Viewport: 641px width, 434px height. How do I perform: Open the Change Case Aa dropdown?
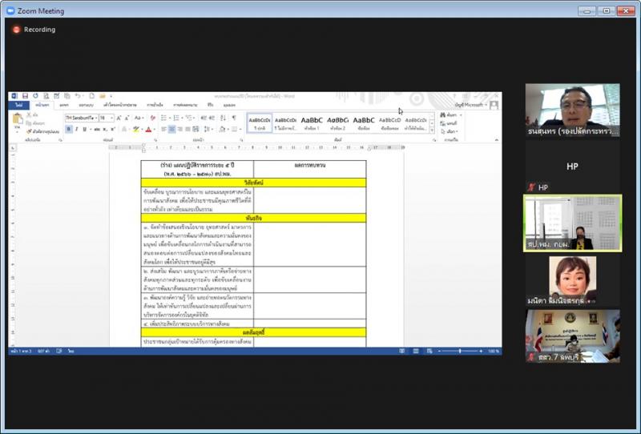click(139, 118)
